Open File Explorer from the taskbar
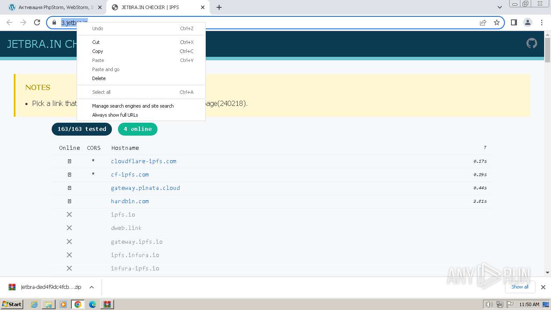551x310 pixels. click(49, 304)
